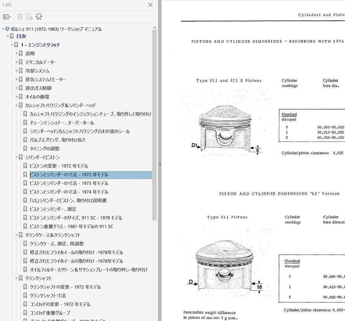345x321 pixels.
Task: Go to the 説明 bookmark
Action: click(x=30, y=53)
